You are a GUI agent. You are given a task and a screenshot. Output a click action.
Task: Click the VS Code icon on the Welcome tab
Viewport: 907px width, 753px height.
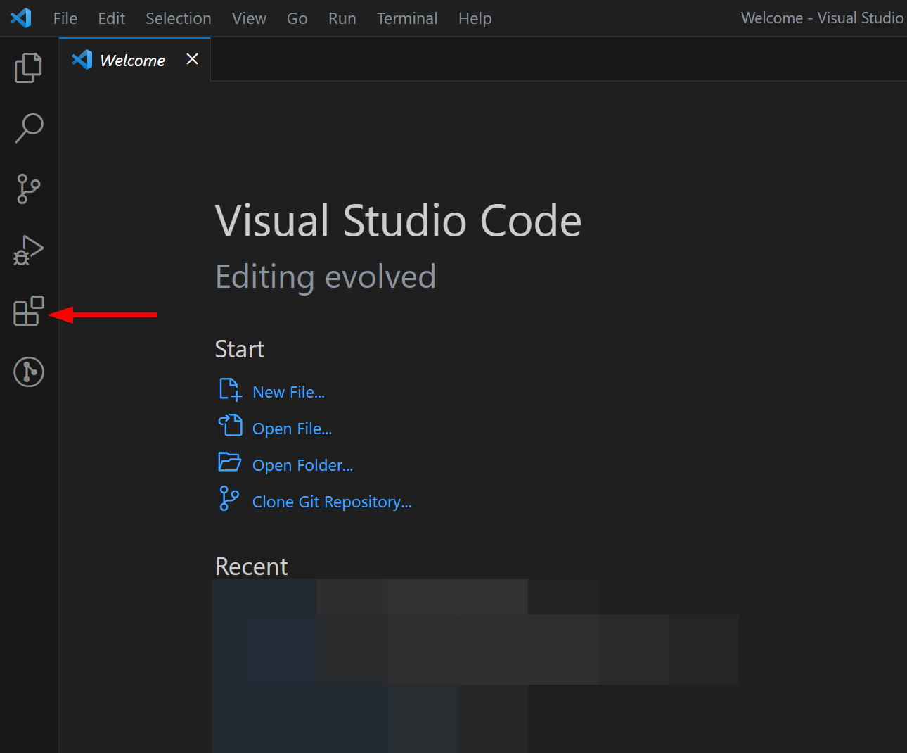[82, 59]
